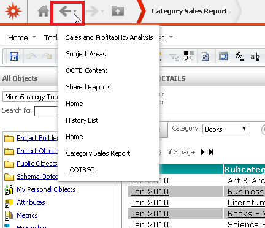Viewport: 265px width, 228px height.
Task: Open the Forward history dropdown arrow
Action: click(x=102, y=11)
